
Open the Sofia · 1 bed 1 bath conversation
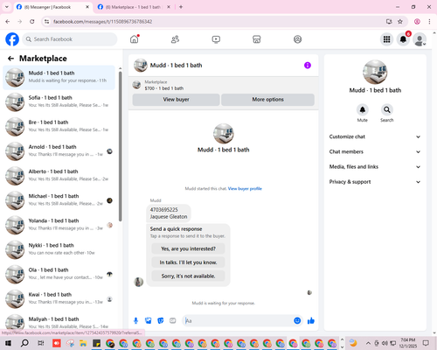59,102
